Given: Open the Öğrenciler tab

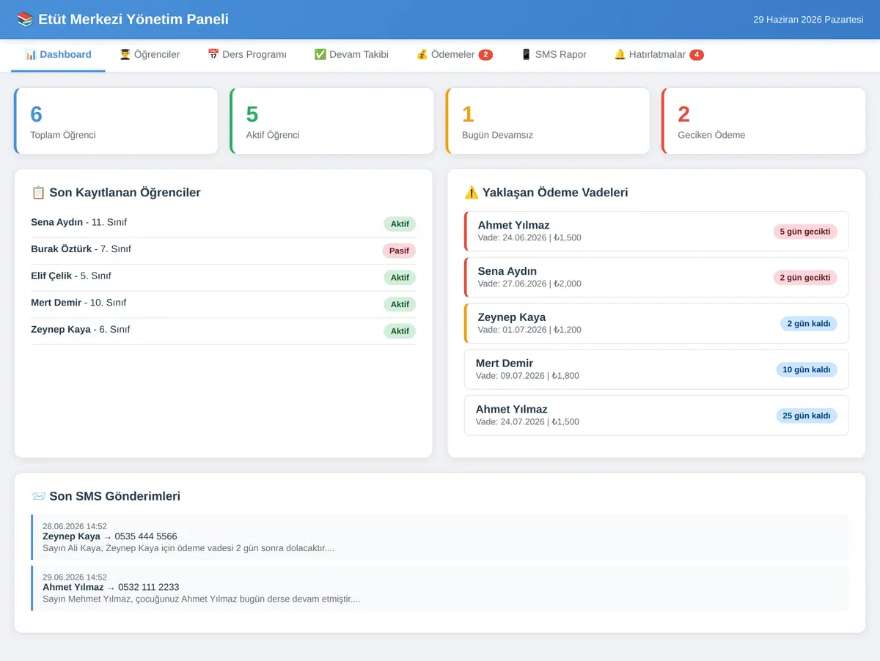Looking at the screenshot, I should pos(150,55).
